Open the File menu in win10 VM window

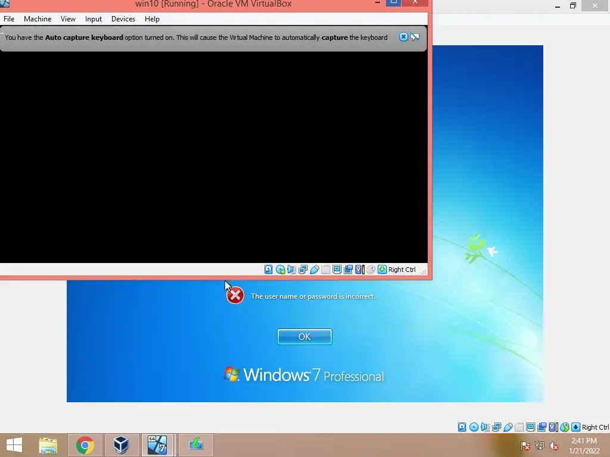(9, 18)
